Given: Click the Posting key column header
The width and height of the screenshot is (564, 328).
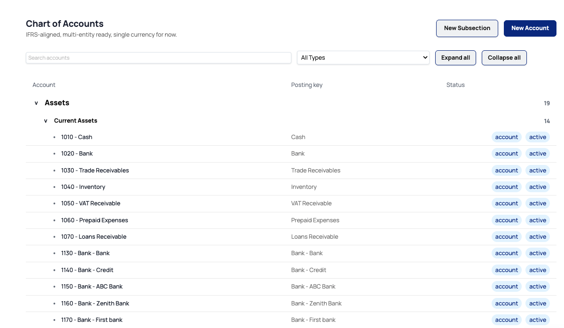Looking at the screenshot, I should pyautogui.click(x=306, y=85).
